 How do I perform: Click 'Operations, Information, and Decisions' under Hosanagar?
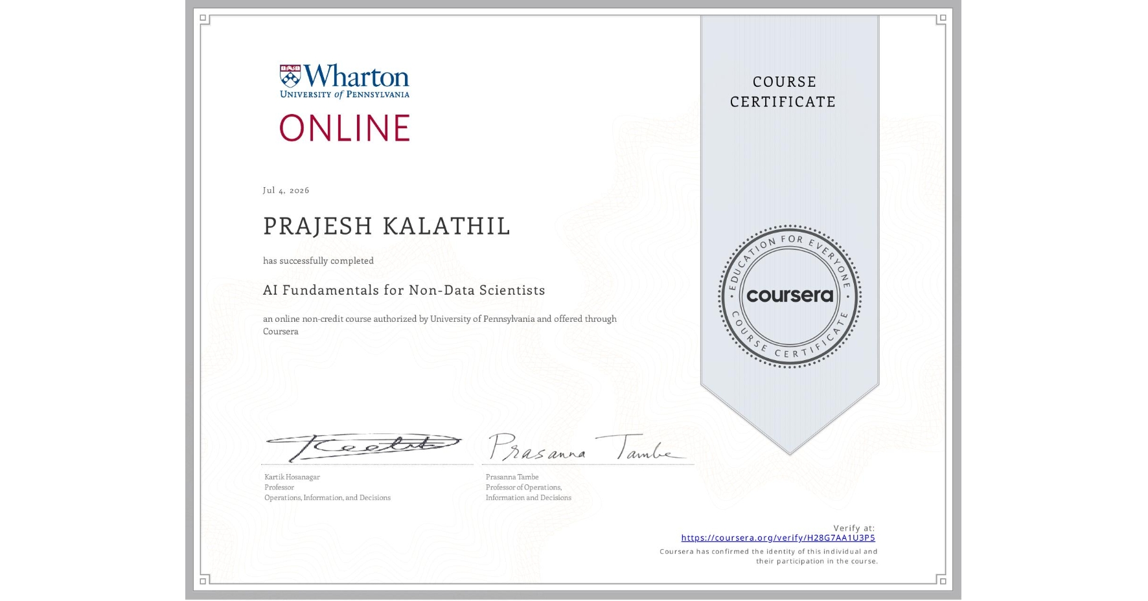[x=327, y=498]
